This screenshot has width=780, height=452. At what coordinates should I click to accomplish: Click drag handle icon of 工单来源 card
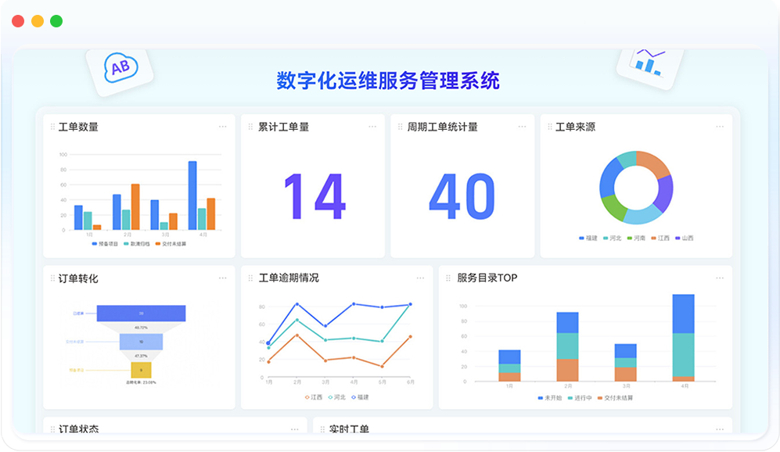[549, 127]
